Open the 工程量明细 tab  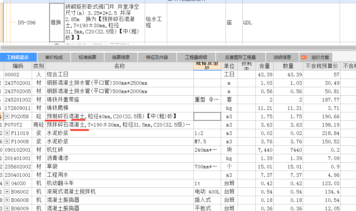click(196, 57)
